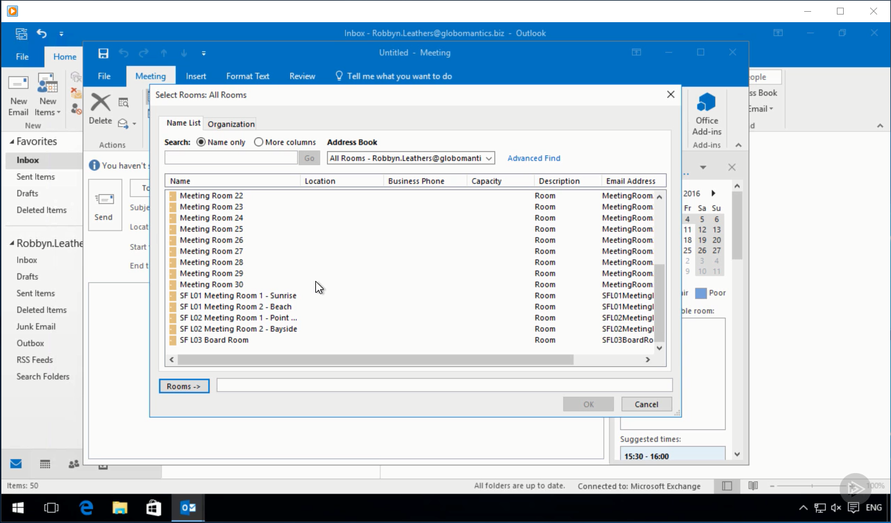
Task: Click the volume icon in system tray
Action: (836, 508)
